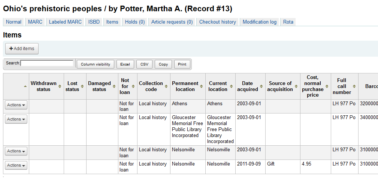Sort by Withdrawn status column arrows
The width and height of the screenshot is (378, 182).
[60, 87]
